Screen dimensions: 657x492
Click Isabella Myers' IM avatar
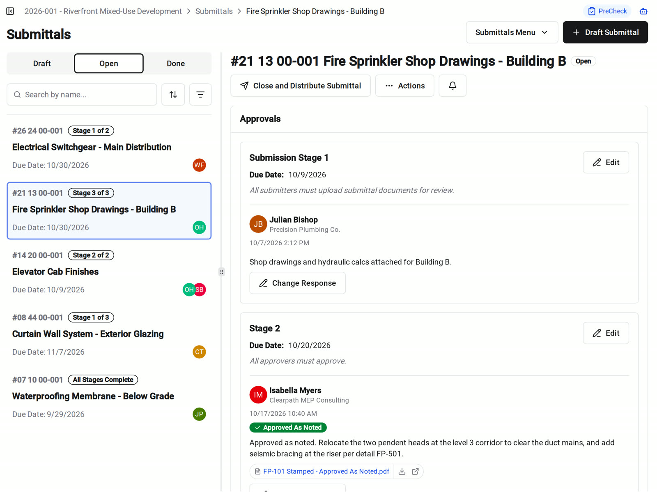point(258,395)
